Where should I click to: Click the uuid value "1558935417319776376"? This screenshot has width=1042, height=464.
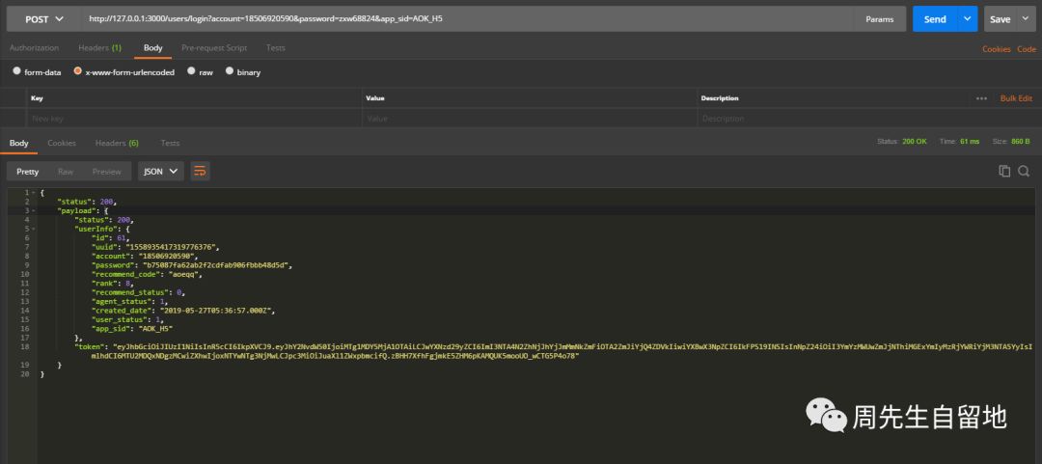pos(172,247)
